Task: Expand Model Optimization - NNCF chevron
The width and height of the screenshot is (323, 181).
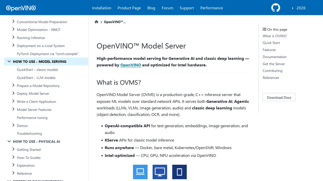Action: (x=13, y=29)
